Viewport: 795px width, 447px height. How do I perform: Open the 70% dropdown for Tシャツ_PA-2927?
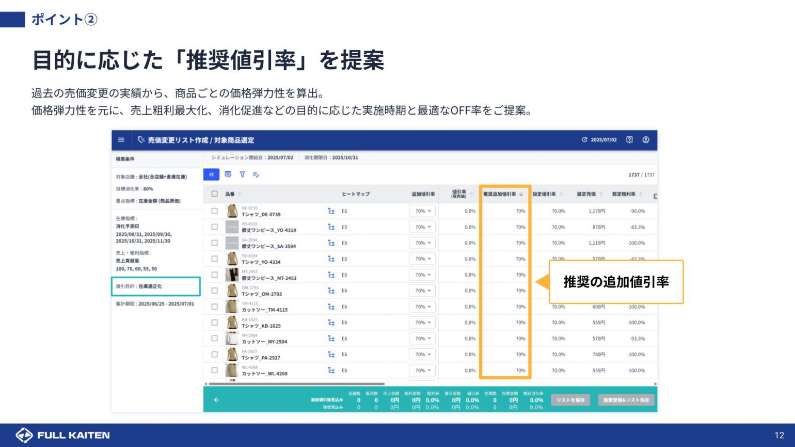[x=423, y=355]
